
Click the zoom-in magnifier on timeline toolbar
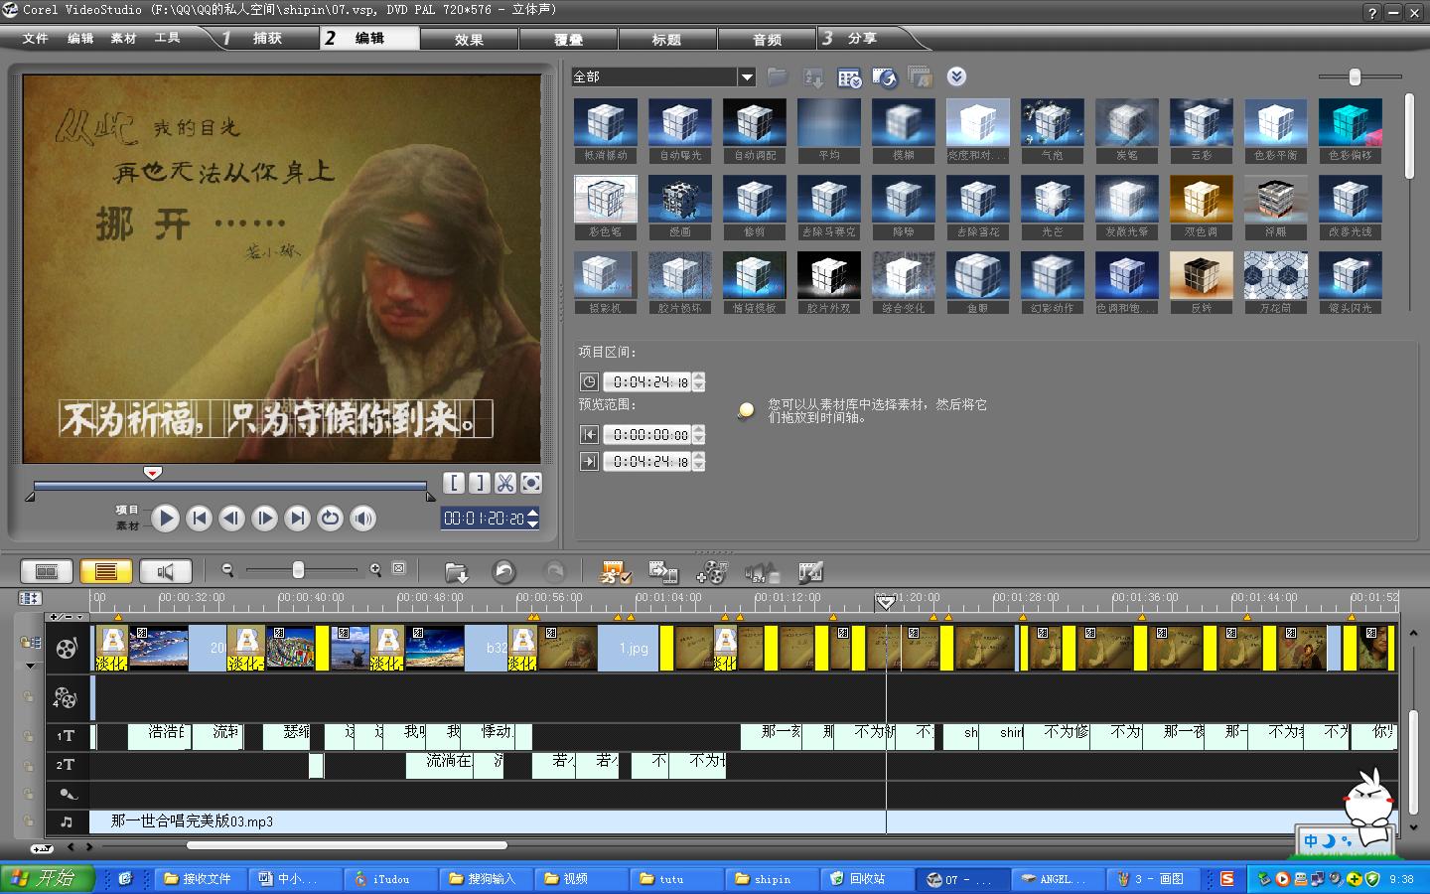(x=375, y=569)
